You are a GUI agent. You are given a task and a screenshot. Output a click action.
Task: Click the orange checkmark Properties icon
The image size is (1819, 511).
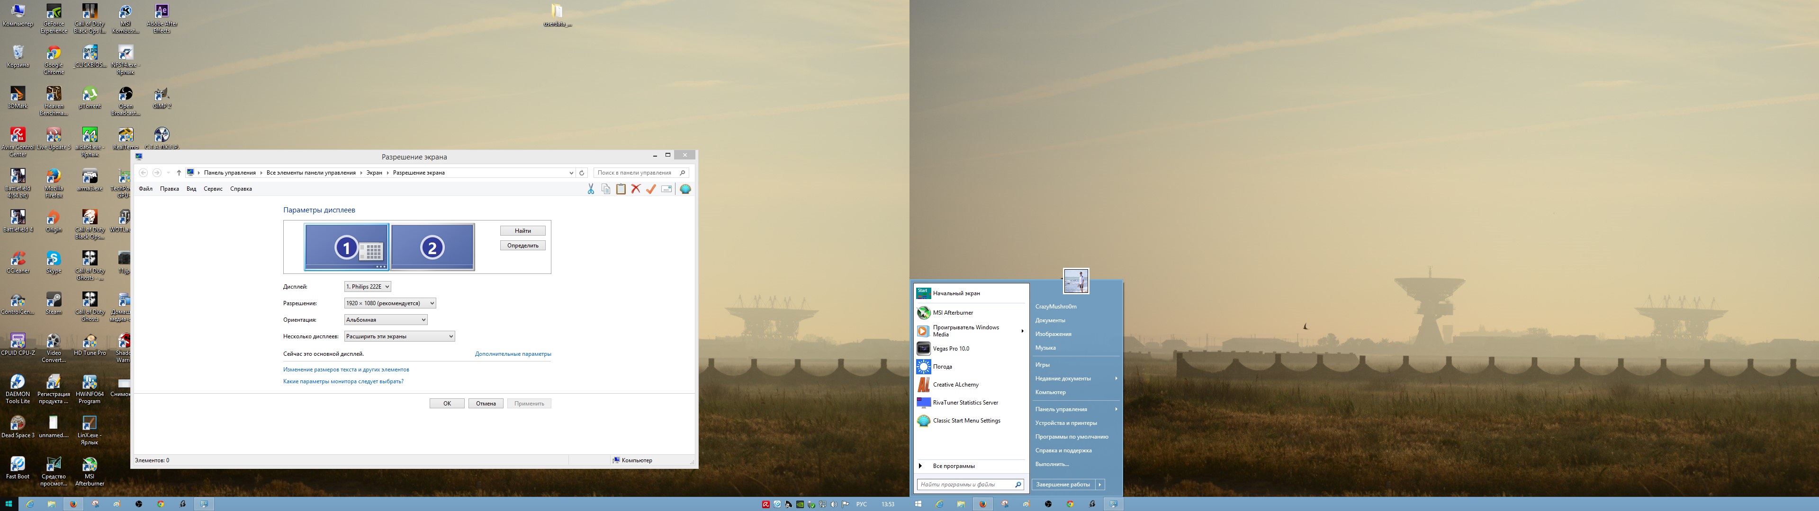click(x=651, y=189)
